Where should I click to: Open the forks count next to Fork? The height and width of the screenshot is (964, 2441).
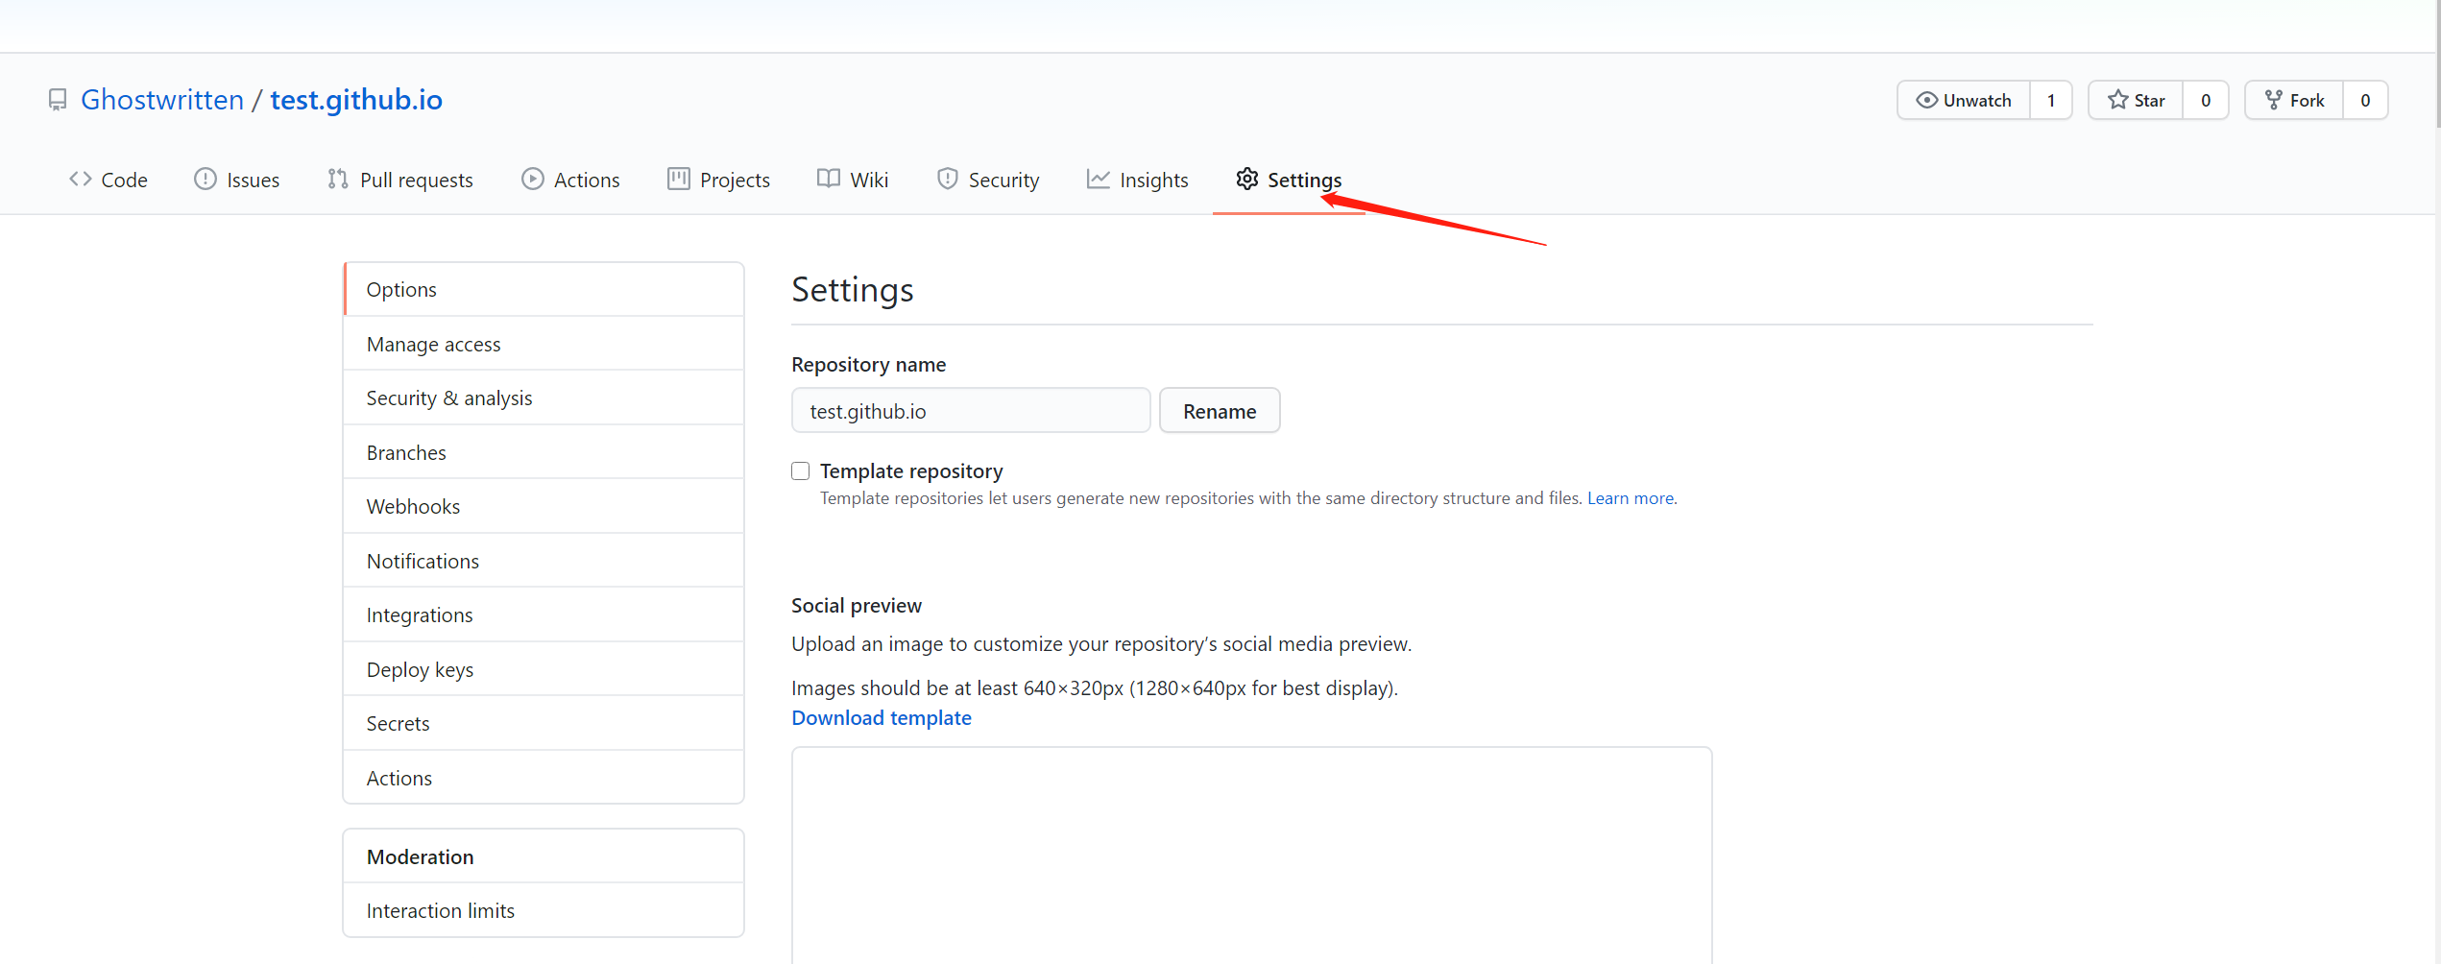2365,100
